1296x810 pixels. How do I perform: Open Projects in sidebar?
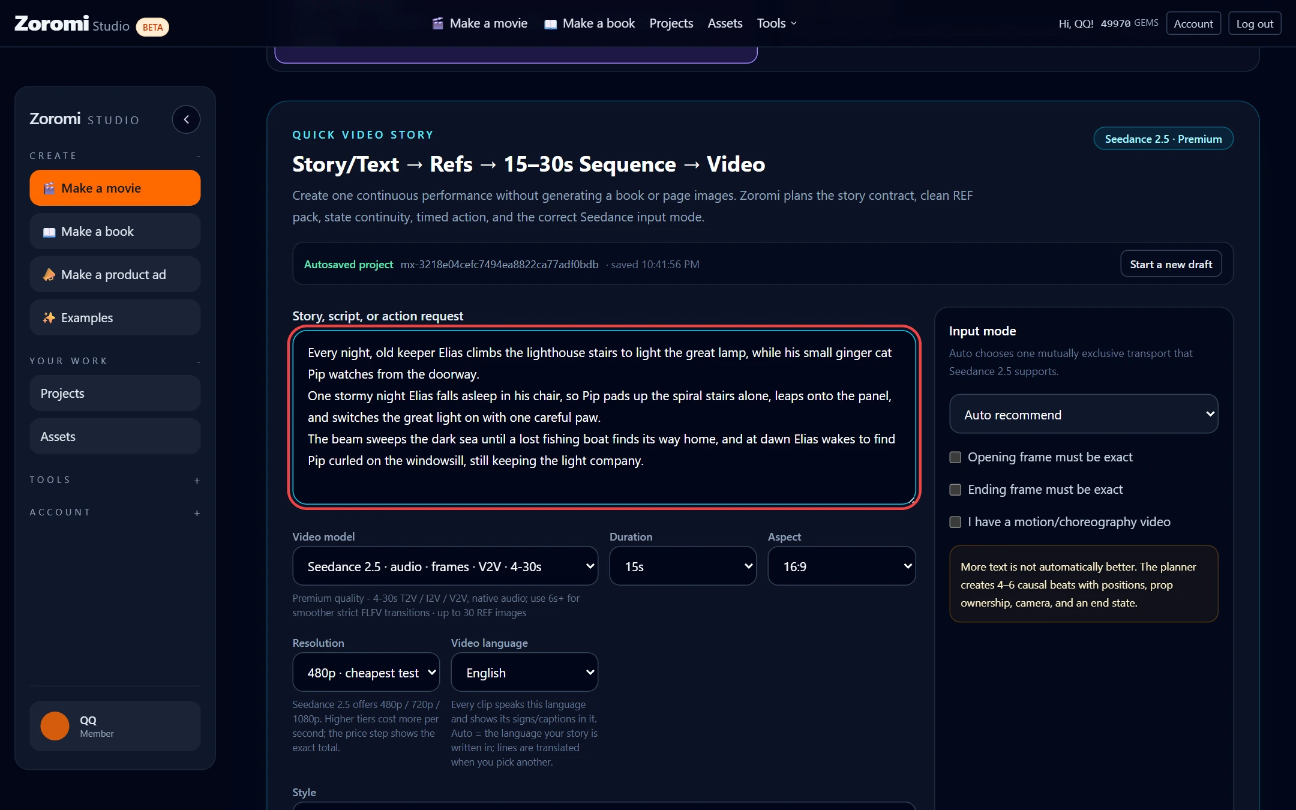[x=115, y=393]
